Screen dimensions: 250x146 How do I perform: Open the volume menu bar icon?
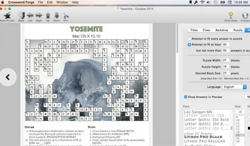208,2
